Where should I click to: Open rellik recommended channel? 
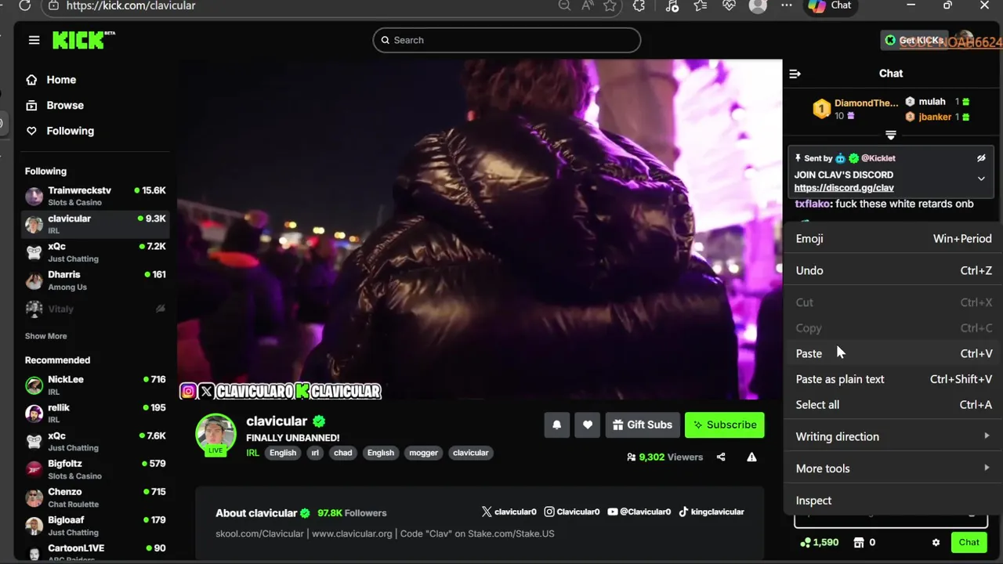coord(95,413)
